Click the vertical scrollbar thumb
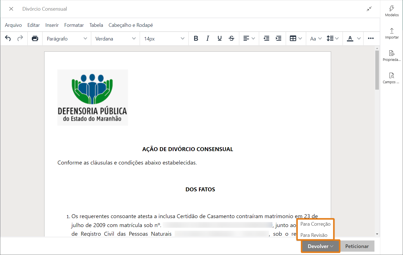403x255 pixels. click(377, 70)
